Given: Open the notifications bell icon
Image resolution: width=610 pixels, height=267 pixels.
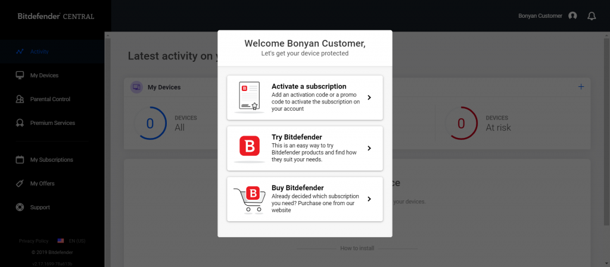Looking at the screenshot, I should click(592, 16).
